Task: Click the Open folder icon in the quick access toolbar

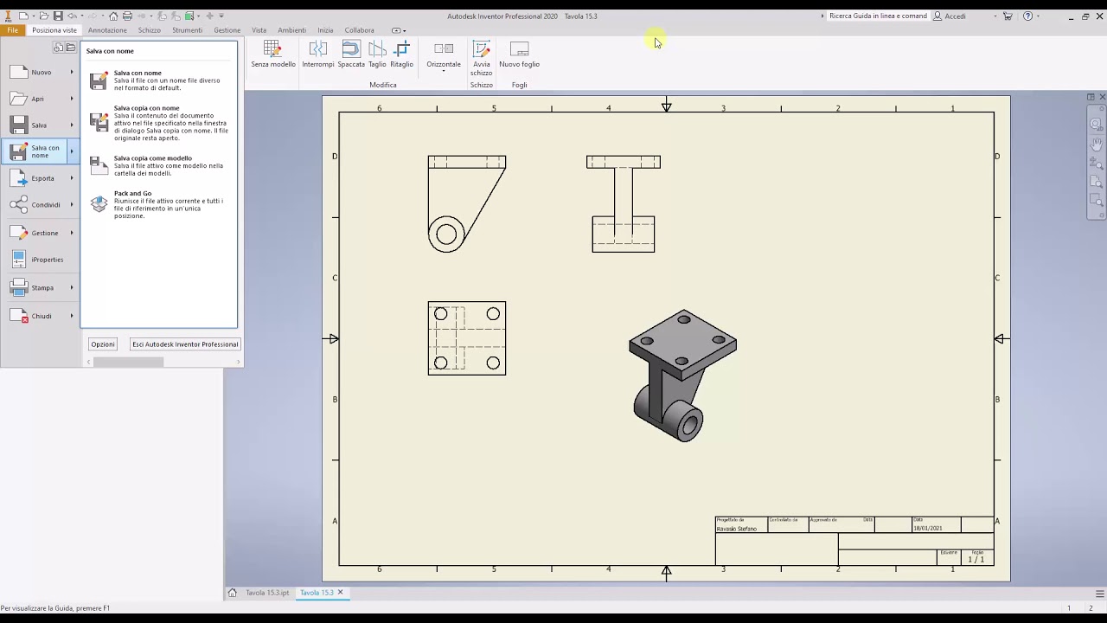Action: click(43, 16)
